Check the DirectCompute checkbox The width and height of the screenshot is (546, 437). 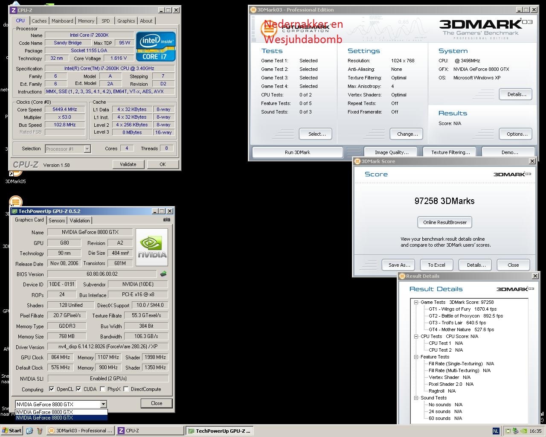[x=126, y=389]
